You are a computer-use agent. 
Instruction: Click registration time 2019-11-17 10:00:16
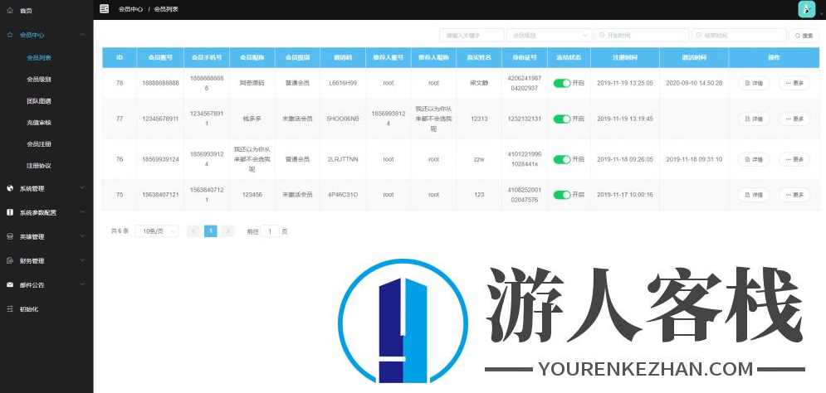[625, 195]
